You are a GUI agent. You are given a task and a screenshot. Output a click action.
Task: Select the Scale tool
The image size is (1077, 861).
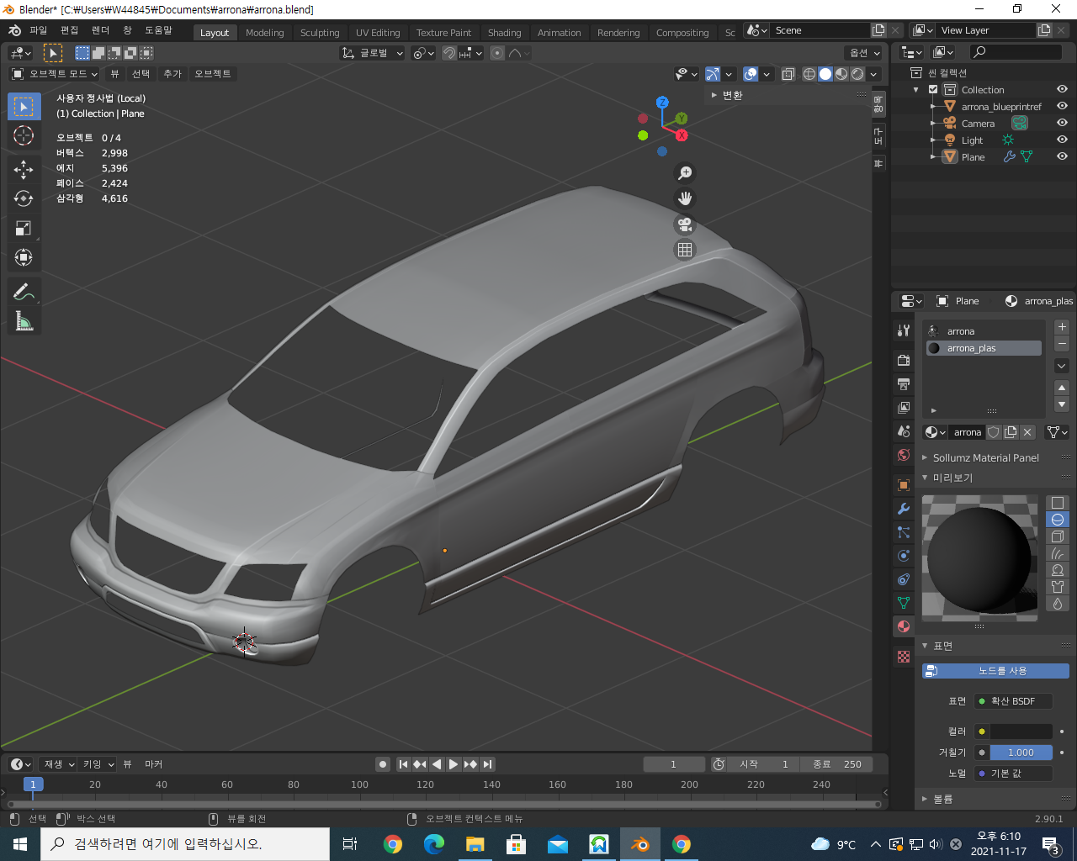(x=24, y=228)
